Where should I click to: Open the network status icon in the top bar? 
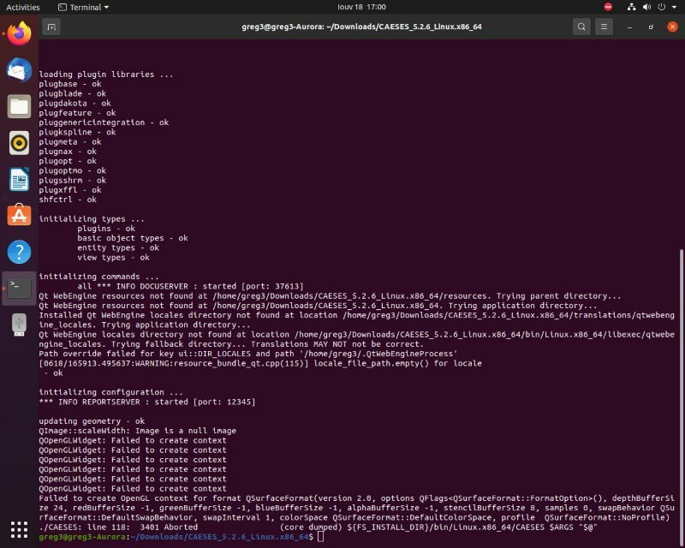[x=631, y=7]
